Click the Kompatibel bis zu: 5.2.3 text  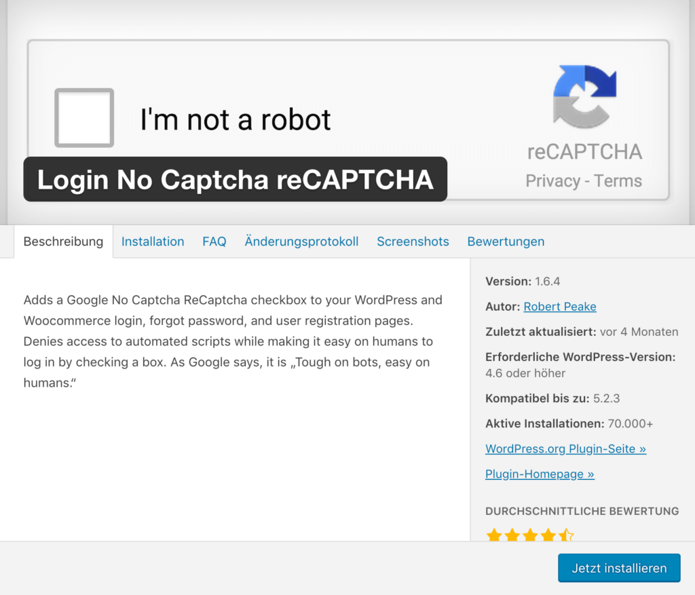pos(552,398)
